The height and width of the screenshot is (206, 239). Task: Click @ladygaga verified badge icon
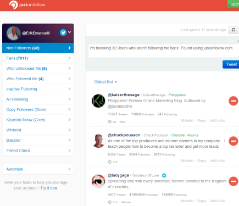click(x=164, y=175)
